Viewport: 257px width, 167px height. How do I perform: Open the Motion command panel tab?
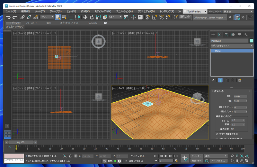(x=233, y=35)
